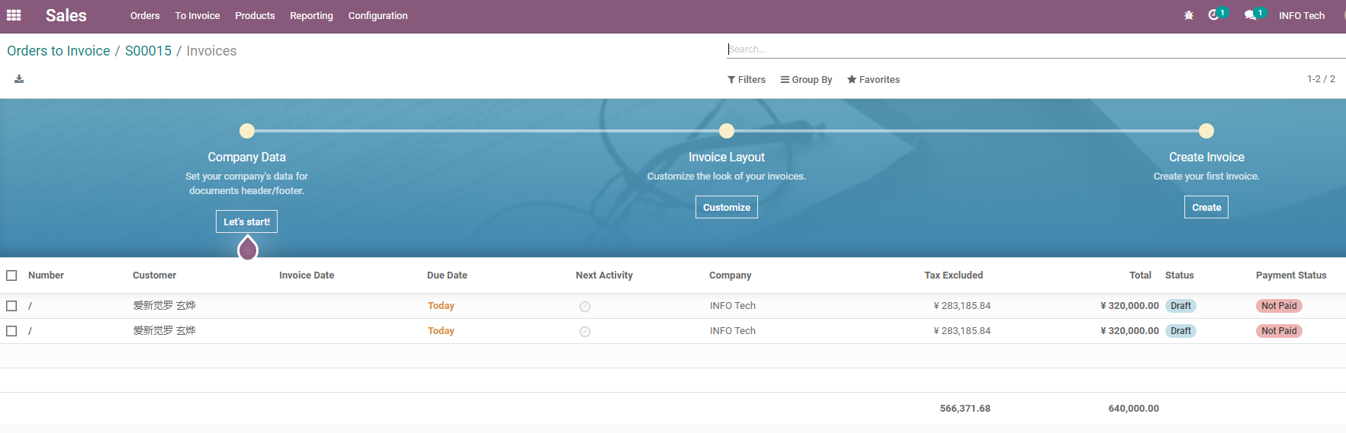Expand the Filters dropdown

click(x=747, y=80)
